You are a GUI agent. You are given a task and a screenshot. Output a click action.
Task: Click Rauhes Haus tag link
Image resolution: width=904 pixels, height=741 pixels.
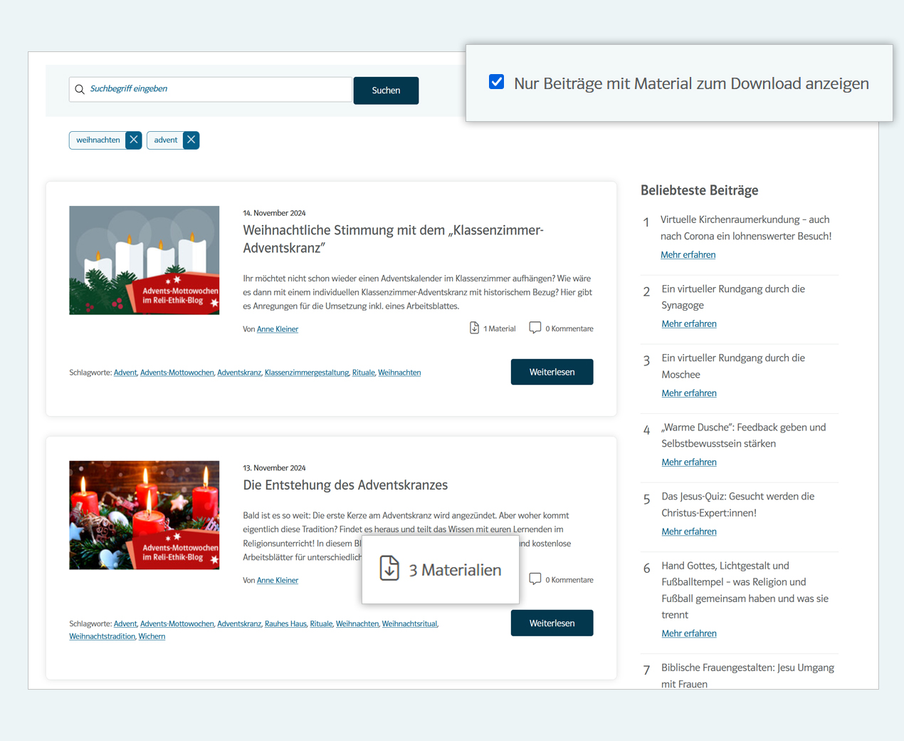tap(285, 624)
